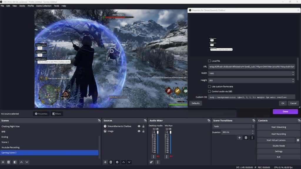The height and width of the screenshot is (169, 301).
Task: Adjust Desktop Audio volume slider
Action: 158,142
